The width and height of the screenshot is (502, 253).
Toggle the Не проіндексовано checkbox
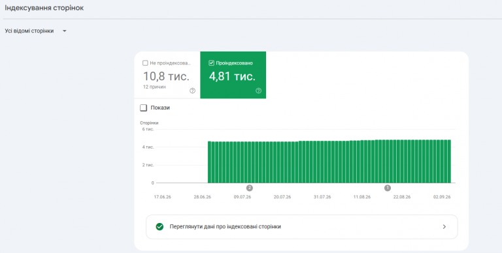pyautogui.click(x=145, y=63)
